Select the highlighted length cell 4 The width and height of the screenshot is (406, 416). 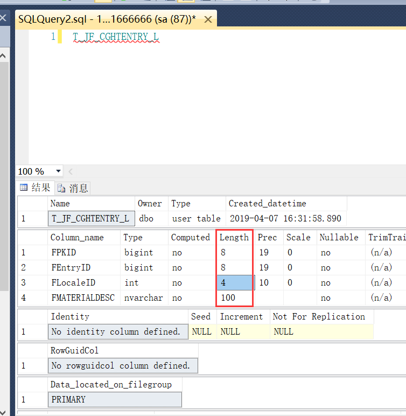(235, 282)
